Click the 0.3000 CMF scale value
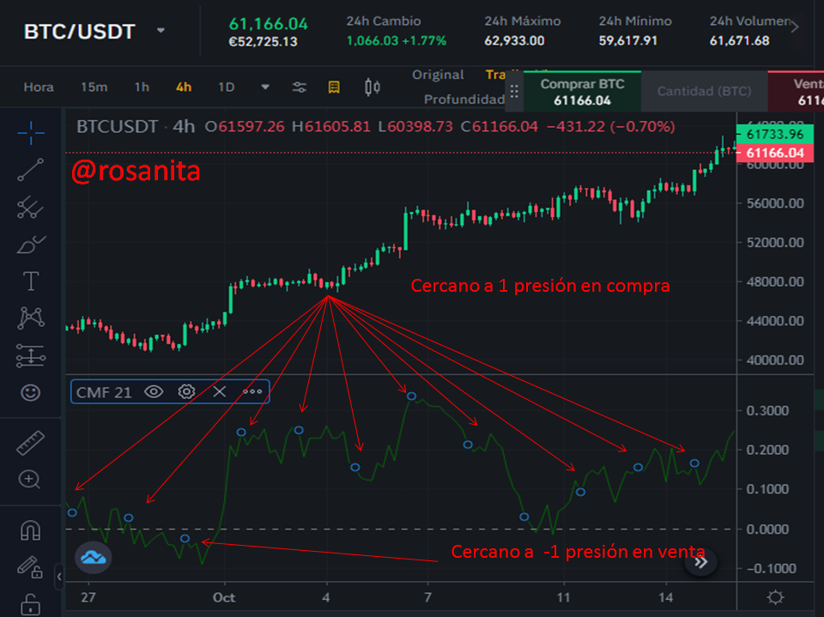Image resolution: width=824 pixels, height=617 pixels. 767,411
